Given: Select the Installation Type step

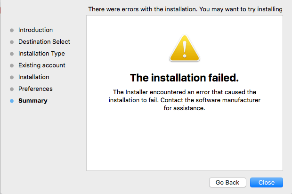Looking at the screenshot, I should coord(41,54).
